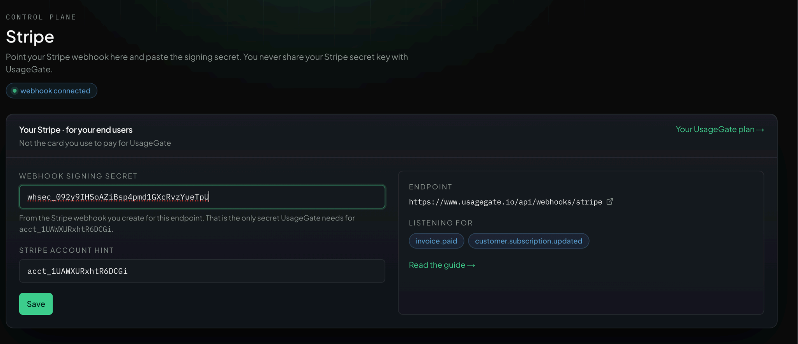Click 'Point your Stripe webhook here' description

pyautogui.click(x=207, y=63)
